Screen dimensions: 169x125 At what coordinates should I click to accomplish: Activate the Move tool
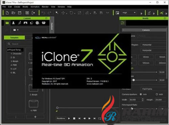[63, 13]
